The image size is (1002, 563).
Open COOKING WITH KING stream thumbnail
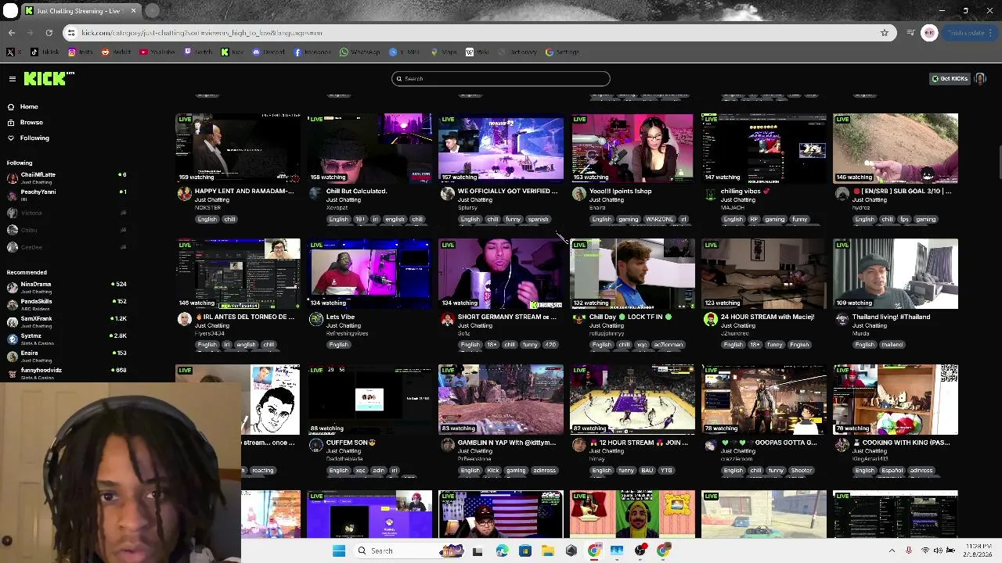tap(896, 400)
